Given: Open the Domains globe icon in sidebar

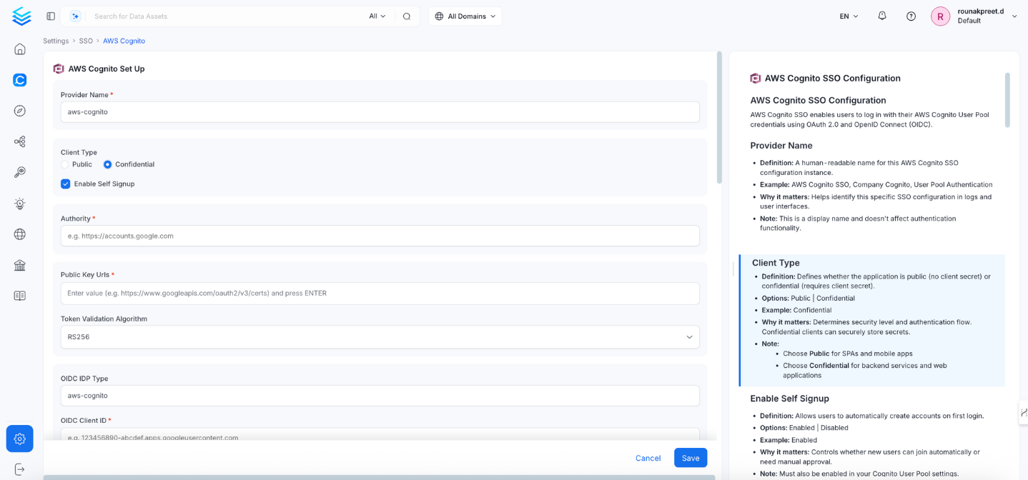Looking at the screenshot, I should (20, 234).
